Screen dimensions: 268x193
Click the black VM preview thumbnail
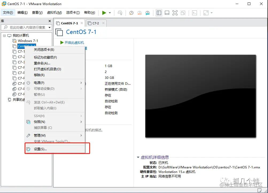click(200, 96)
